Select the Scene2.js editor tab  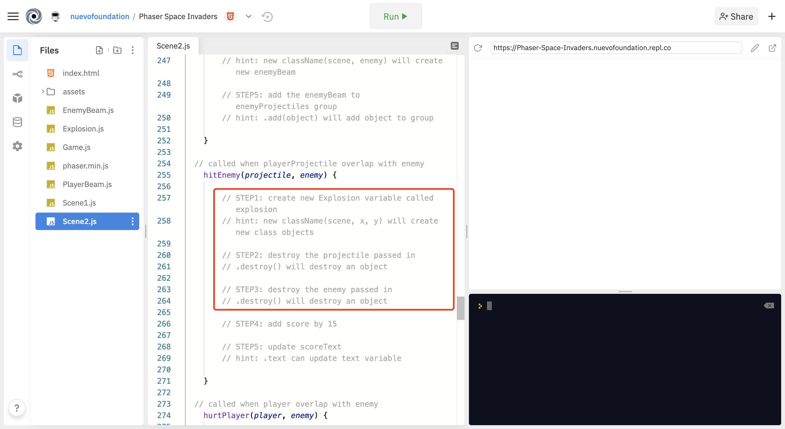[173, 46]
